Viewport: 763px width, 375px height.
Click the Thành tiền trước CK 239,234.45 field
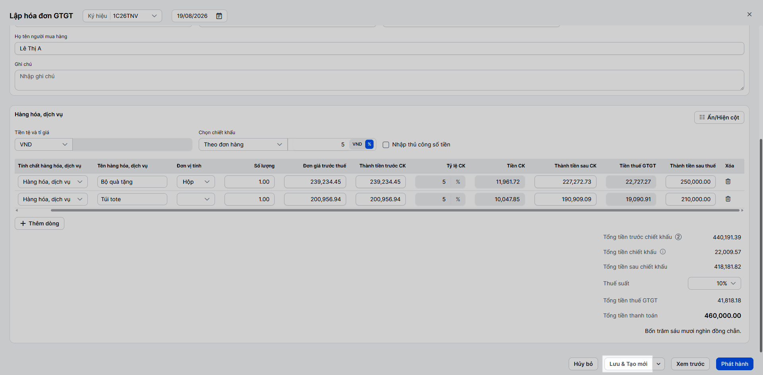(x=381, y=182)
